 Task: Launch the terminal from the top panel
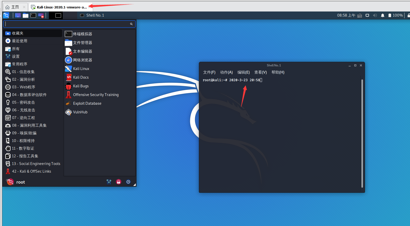coord(33,15)
